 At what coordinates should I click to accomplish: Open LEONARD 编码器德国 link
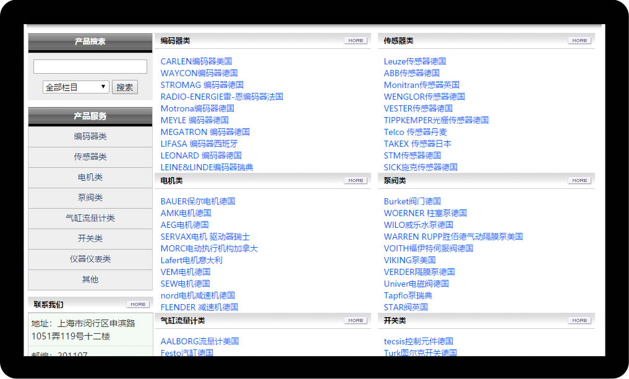pyautogui.click(x=201, y=156)
